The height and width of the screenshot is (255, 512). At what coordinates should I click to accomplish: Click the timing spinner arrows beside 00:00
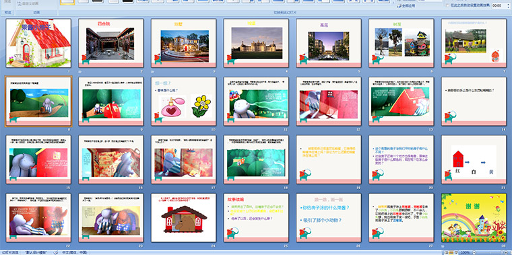pos(508,5)
